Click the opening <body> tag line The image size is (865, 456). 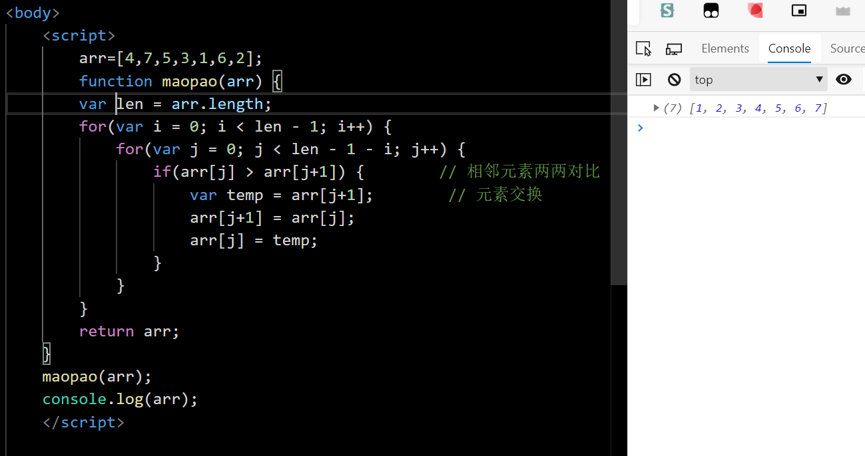click(x=33, y=13)
